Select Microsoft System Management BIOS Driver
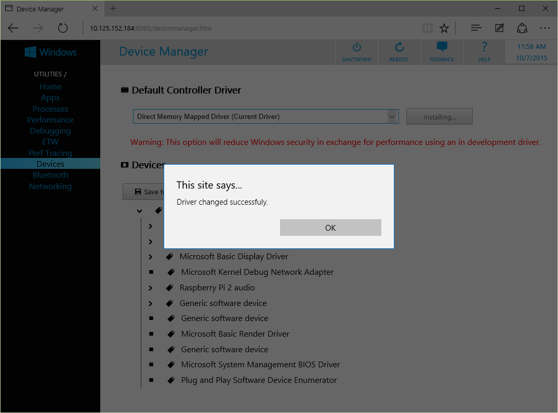 pyautogui.click(x=260, y=365)
